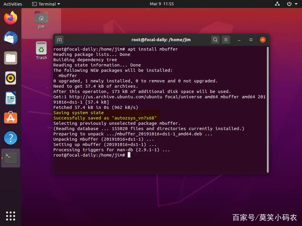Open the power icon in the top bar
The image size is (302, 226).
pyautogui.click(x=289, y=4)
